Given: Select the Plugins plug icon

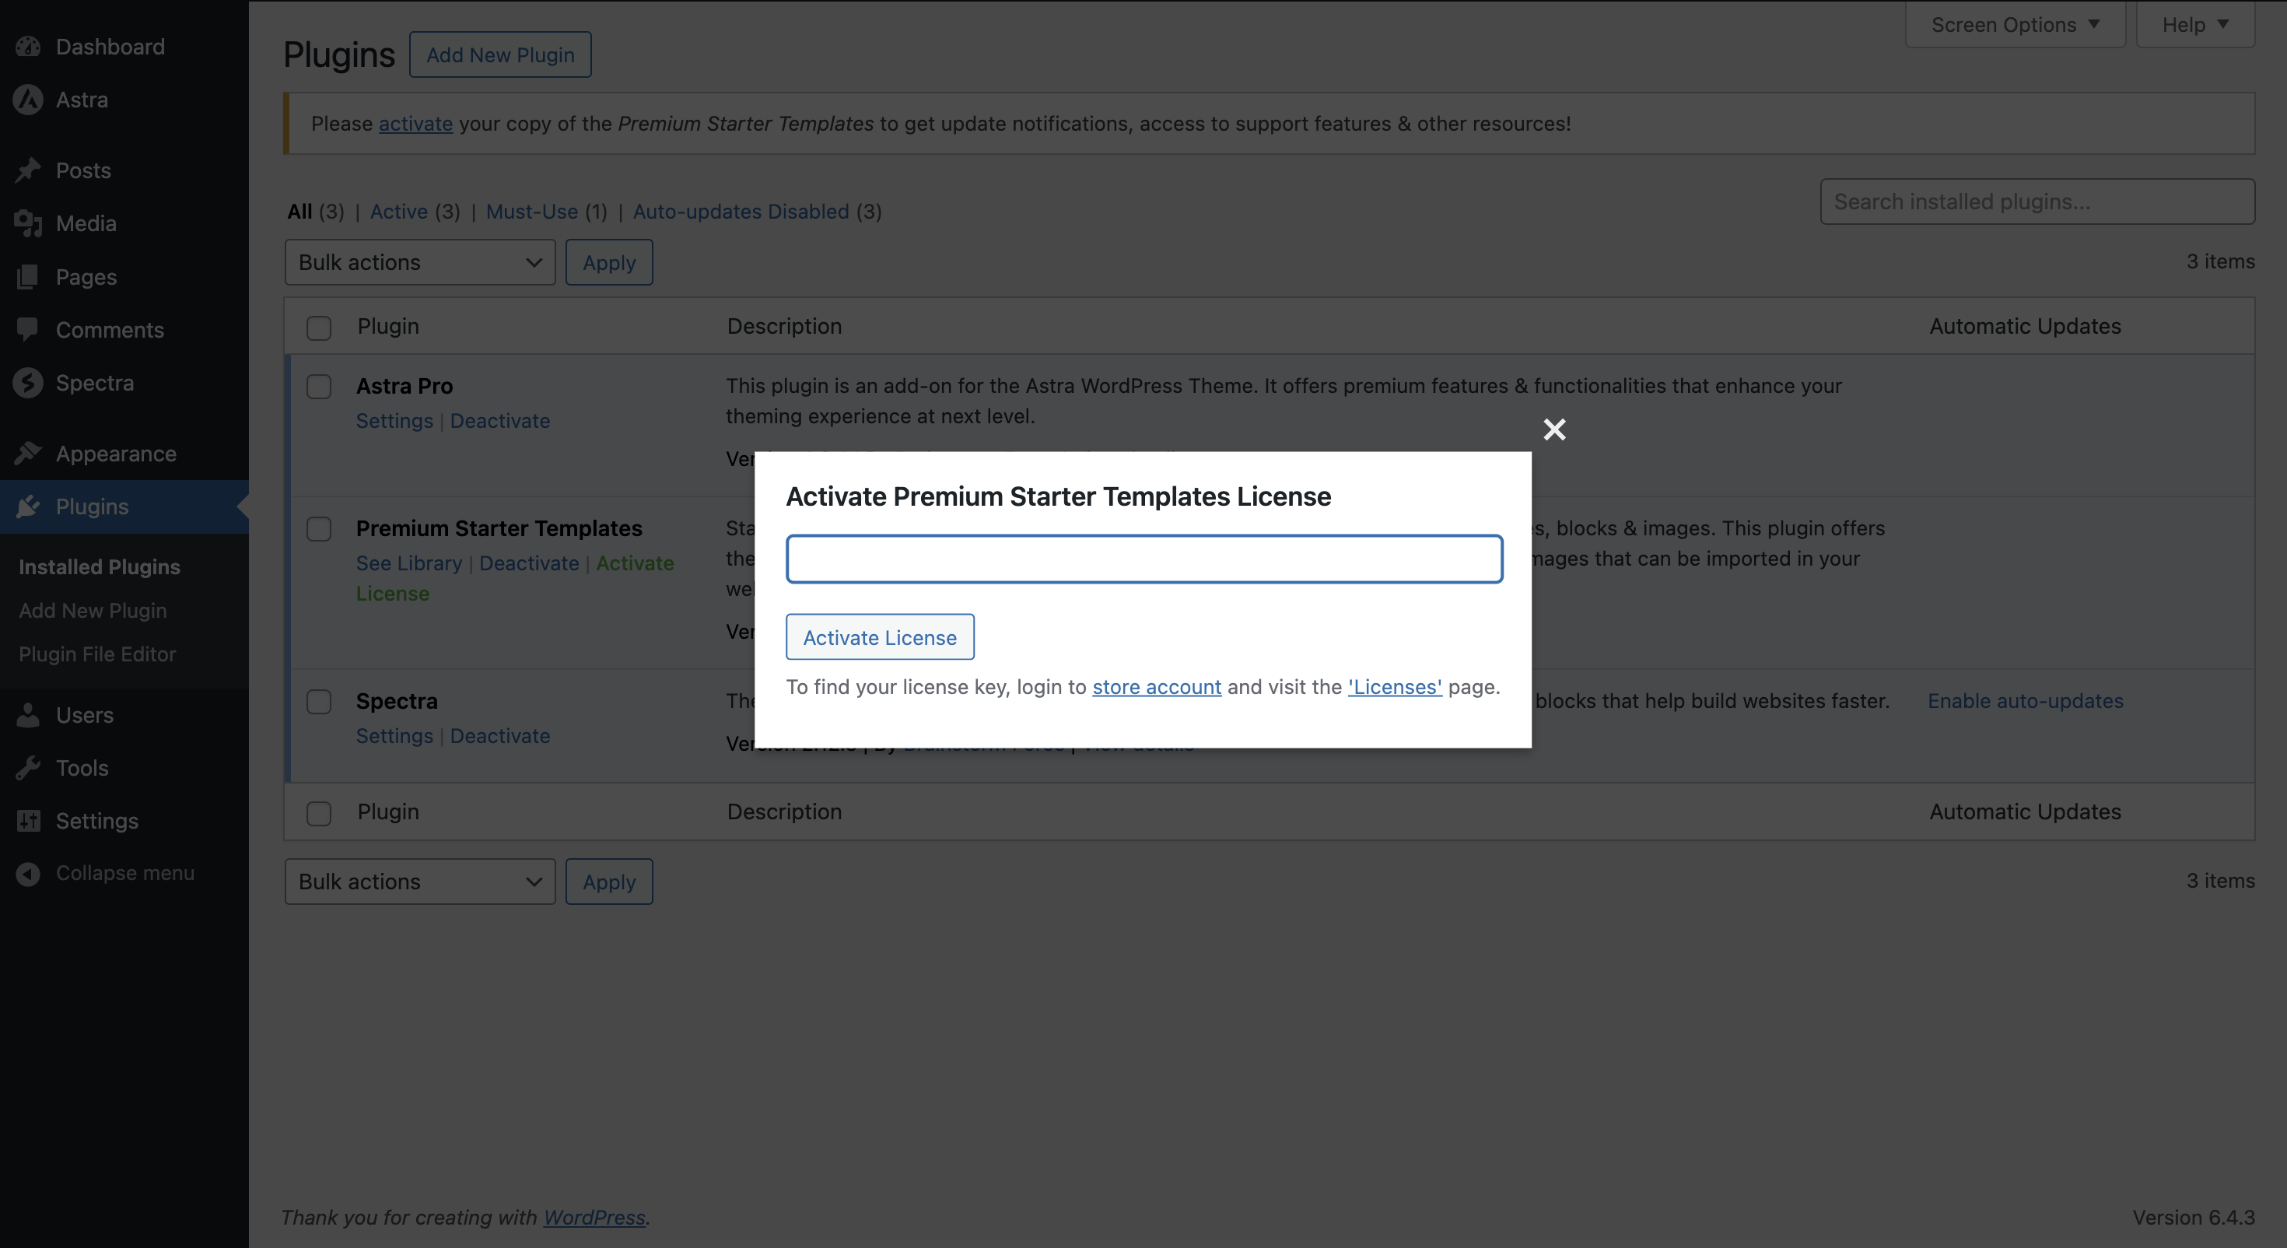Looking at the screenshot, I should click(x=29, y=507).
